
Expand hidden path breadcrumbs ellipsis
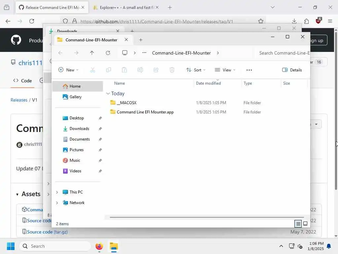click(x=144, y=53)
